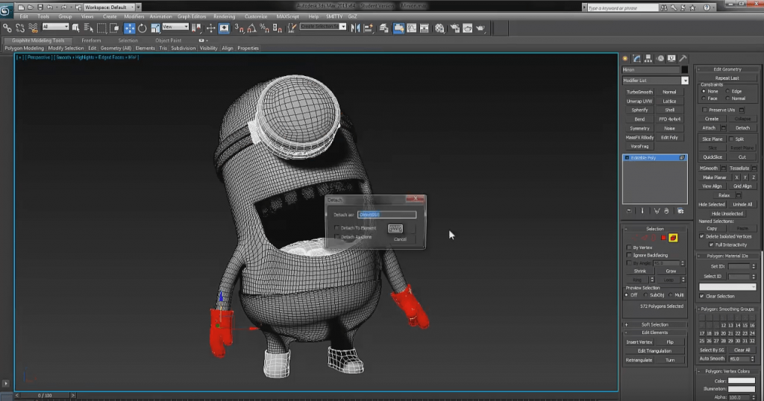
Task: Switch to the Utilities panel hammer icon
Action: point(684,58)
